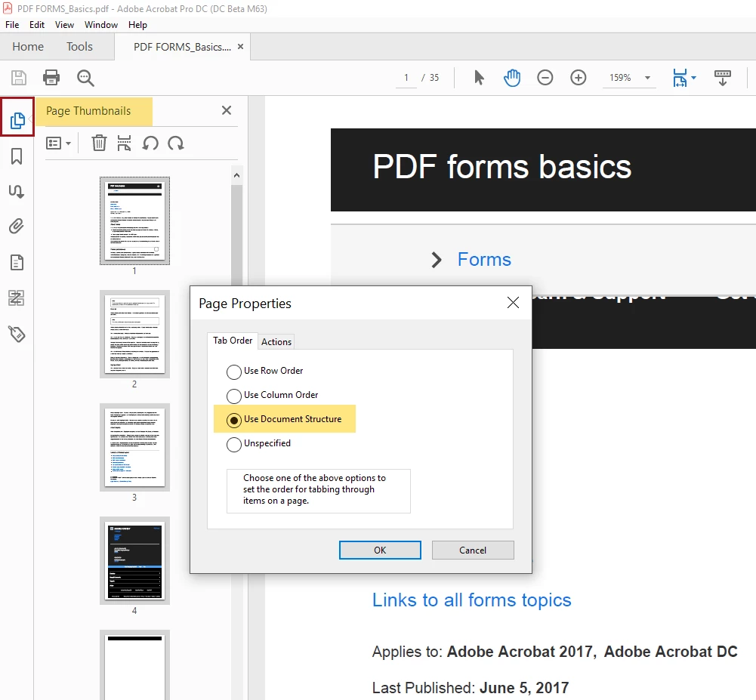
Task: Click the current page number field
Action: tap(406, 78)
